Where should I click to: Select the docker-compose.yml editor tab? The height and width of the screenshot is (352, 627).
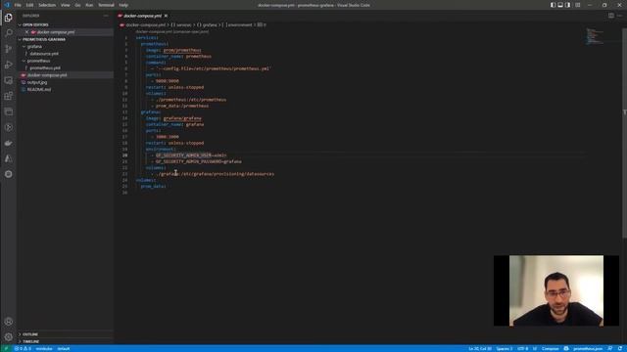click(143, 16)
